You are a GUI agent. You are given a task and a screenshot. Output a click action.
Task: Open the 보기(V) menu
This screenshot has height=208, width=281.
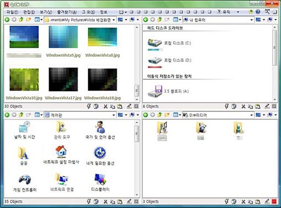click(x=46, y=12)
